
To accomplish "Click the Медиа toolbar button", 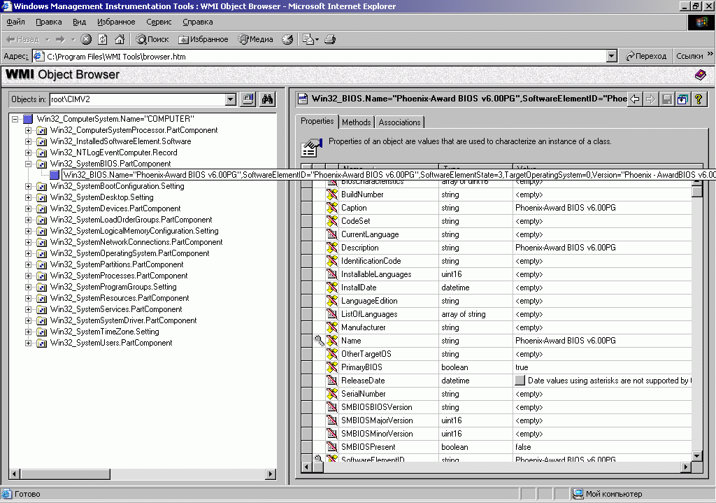I will pos(255,39).
